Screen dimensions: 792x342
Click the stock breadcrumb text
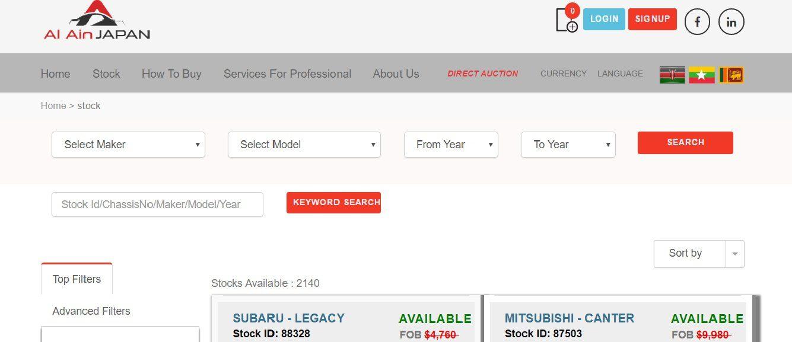(x=89, y=106)
